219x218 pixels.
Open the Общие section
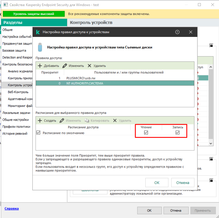[x=7, y=30]
